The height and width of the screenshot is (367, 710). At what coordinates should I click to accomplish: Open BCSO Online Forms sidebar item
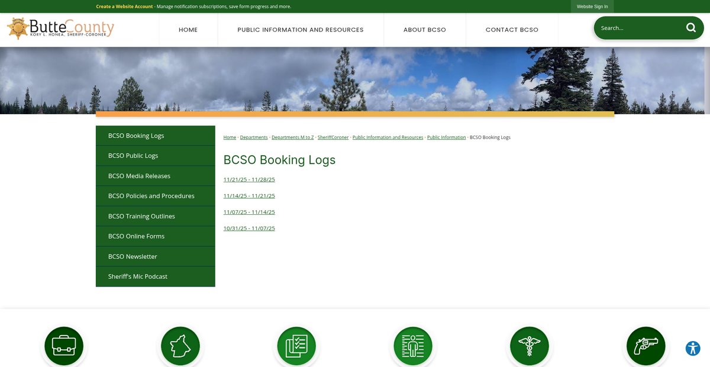click(156, 236)
